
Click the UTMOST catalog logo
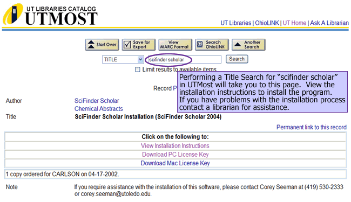click(x=50, y=15)
